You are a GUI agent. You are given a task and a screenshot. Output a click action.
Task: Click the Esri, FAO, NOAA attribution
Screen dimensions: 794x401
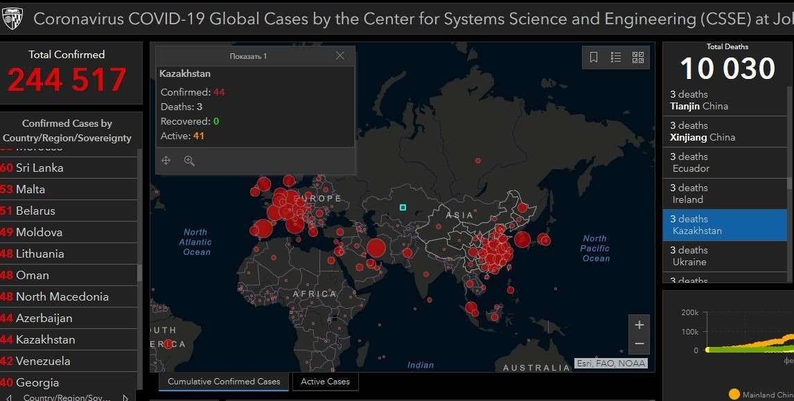point(610,363)
